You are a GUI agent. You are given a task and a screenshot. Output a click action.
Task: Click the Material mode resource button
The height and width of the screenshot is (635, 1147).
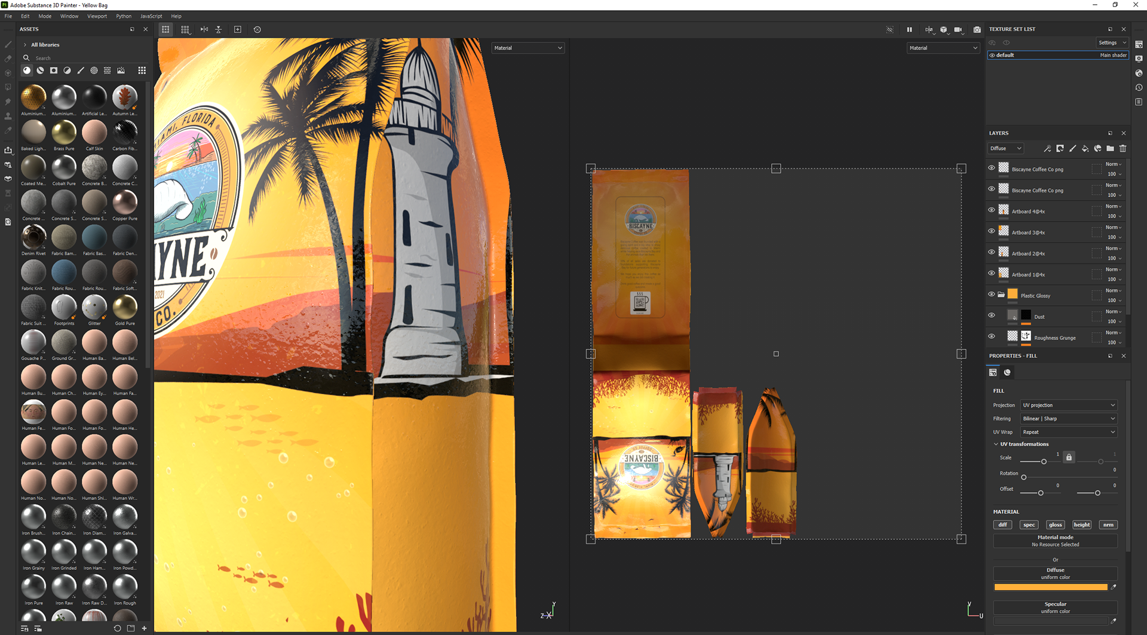click(1056, 541)
